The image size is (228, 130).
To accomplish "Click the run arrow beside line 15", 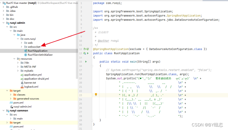I will (86, 61).
